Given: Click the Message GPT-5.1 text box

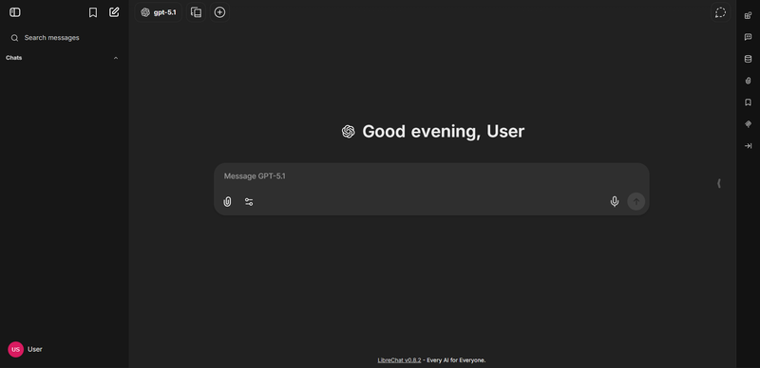Looking at the screenshot, I should 431,176.
